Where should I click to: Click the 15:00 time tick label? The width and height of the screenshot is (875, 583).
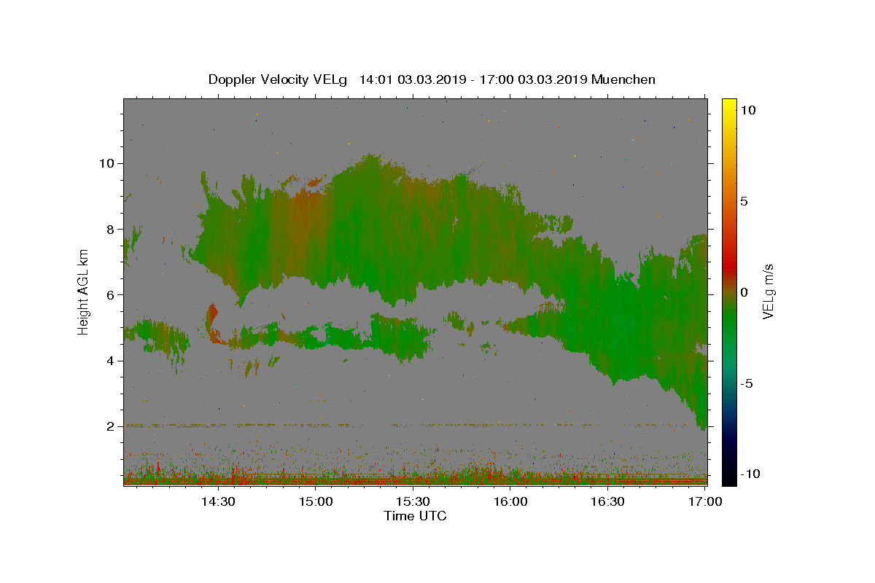tap(315, 501)
